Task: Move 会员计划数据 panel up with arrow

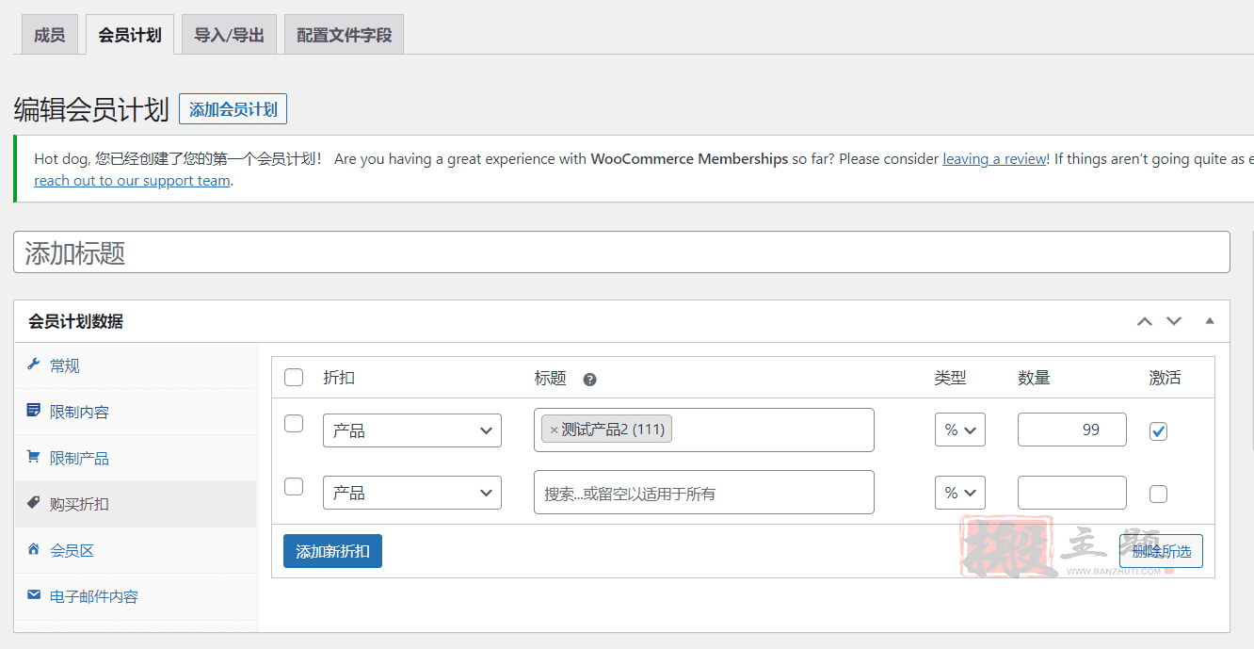Action: pos(1145,321)
